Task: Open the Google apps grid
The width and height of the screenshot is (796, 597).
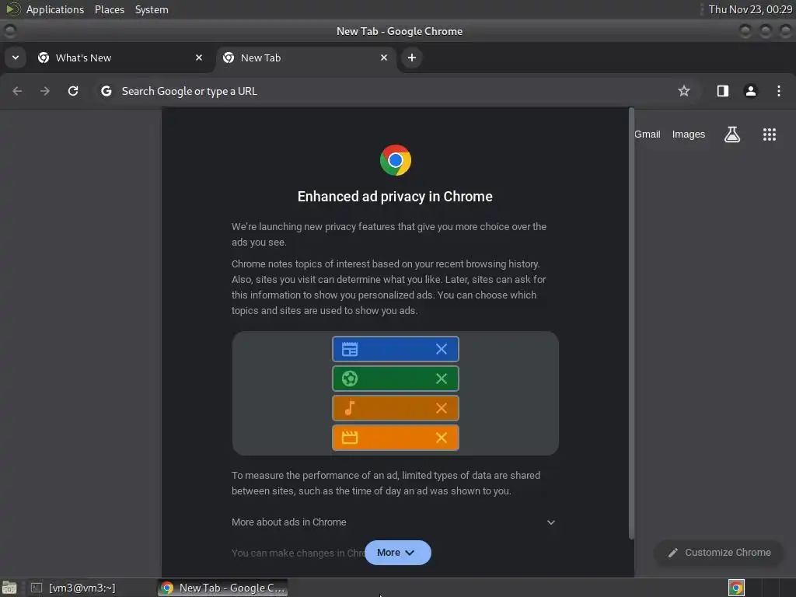Action: point(769,134)
